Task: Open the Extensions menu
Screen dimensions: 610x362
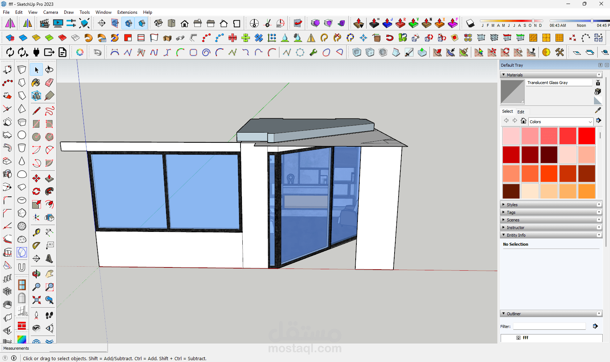Action: pyautogui.click(x=127, y=12)
